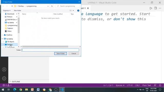Click Ln 1, Col 1 status item
The width and height of the screenshot is (164, 92).
tap(108, 85)
